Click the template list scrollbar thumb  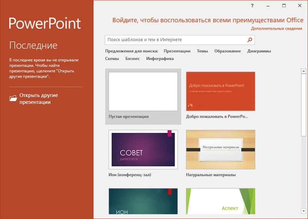pos(304,105)
